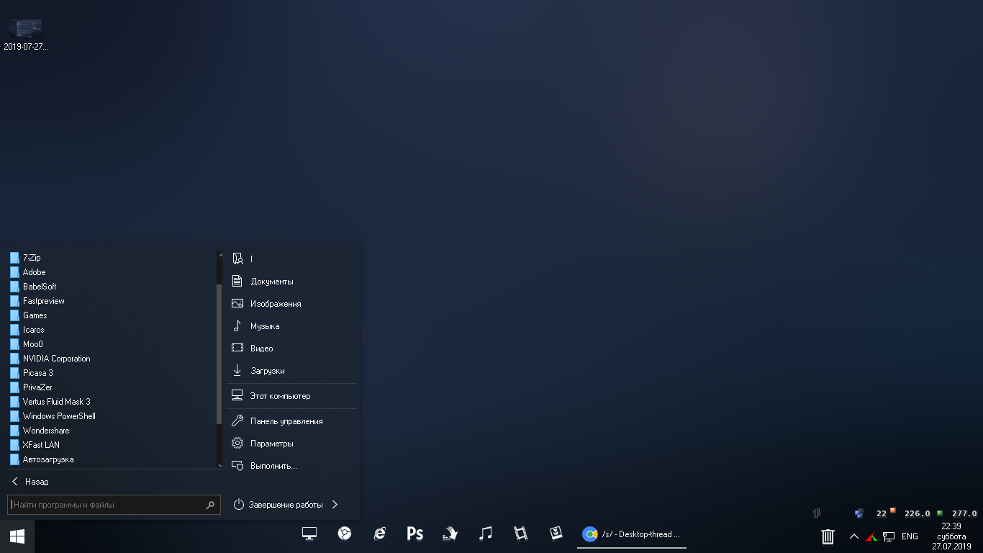983x553 pixels.
Task: Launch Chrome from the taskbar
Action: tap(345, 534)
